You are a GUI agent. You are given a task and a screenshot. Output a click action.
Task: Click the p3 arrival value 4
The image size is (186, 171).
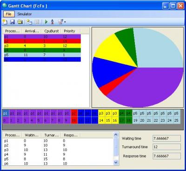coord(25,46)
